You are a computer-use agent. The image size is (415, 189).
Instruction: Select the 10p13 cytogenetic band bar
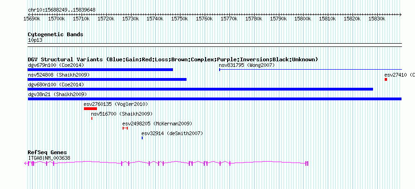click(x=214, y=45)
